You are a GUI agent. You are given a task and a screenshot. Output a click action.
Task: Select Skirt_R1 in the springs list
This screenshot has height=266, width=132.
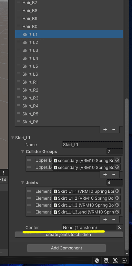[69, 82]
